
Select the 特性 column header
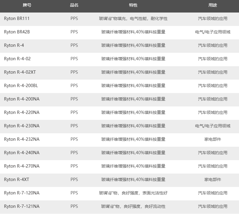tap(133, 5)
